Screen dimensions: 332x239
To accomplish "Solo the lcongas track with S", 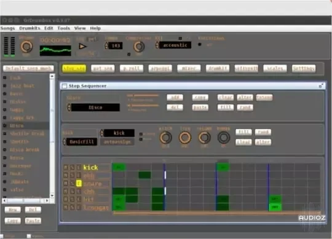I will click(72, 207).
